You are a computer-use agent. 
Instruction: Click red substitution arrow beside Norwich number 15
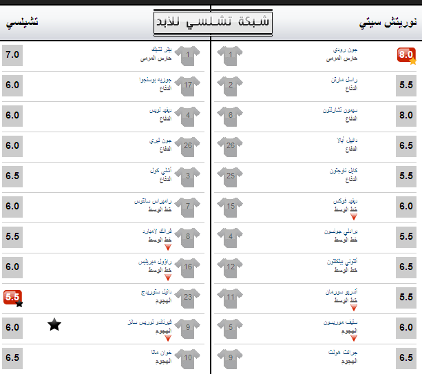pos(354,217)
